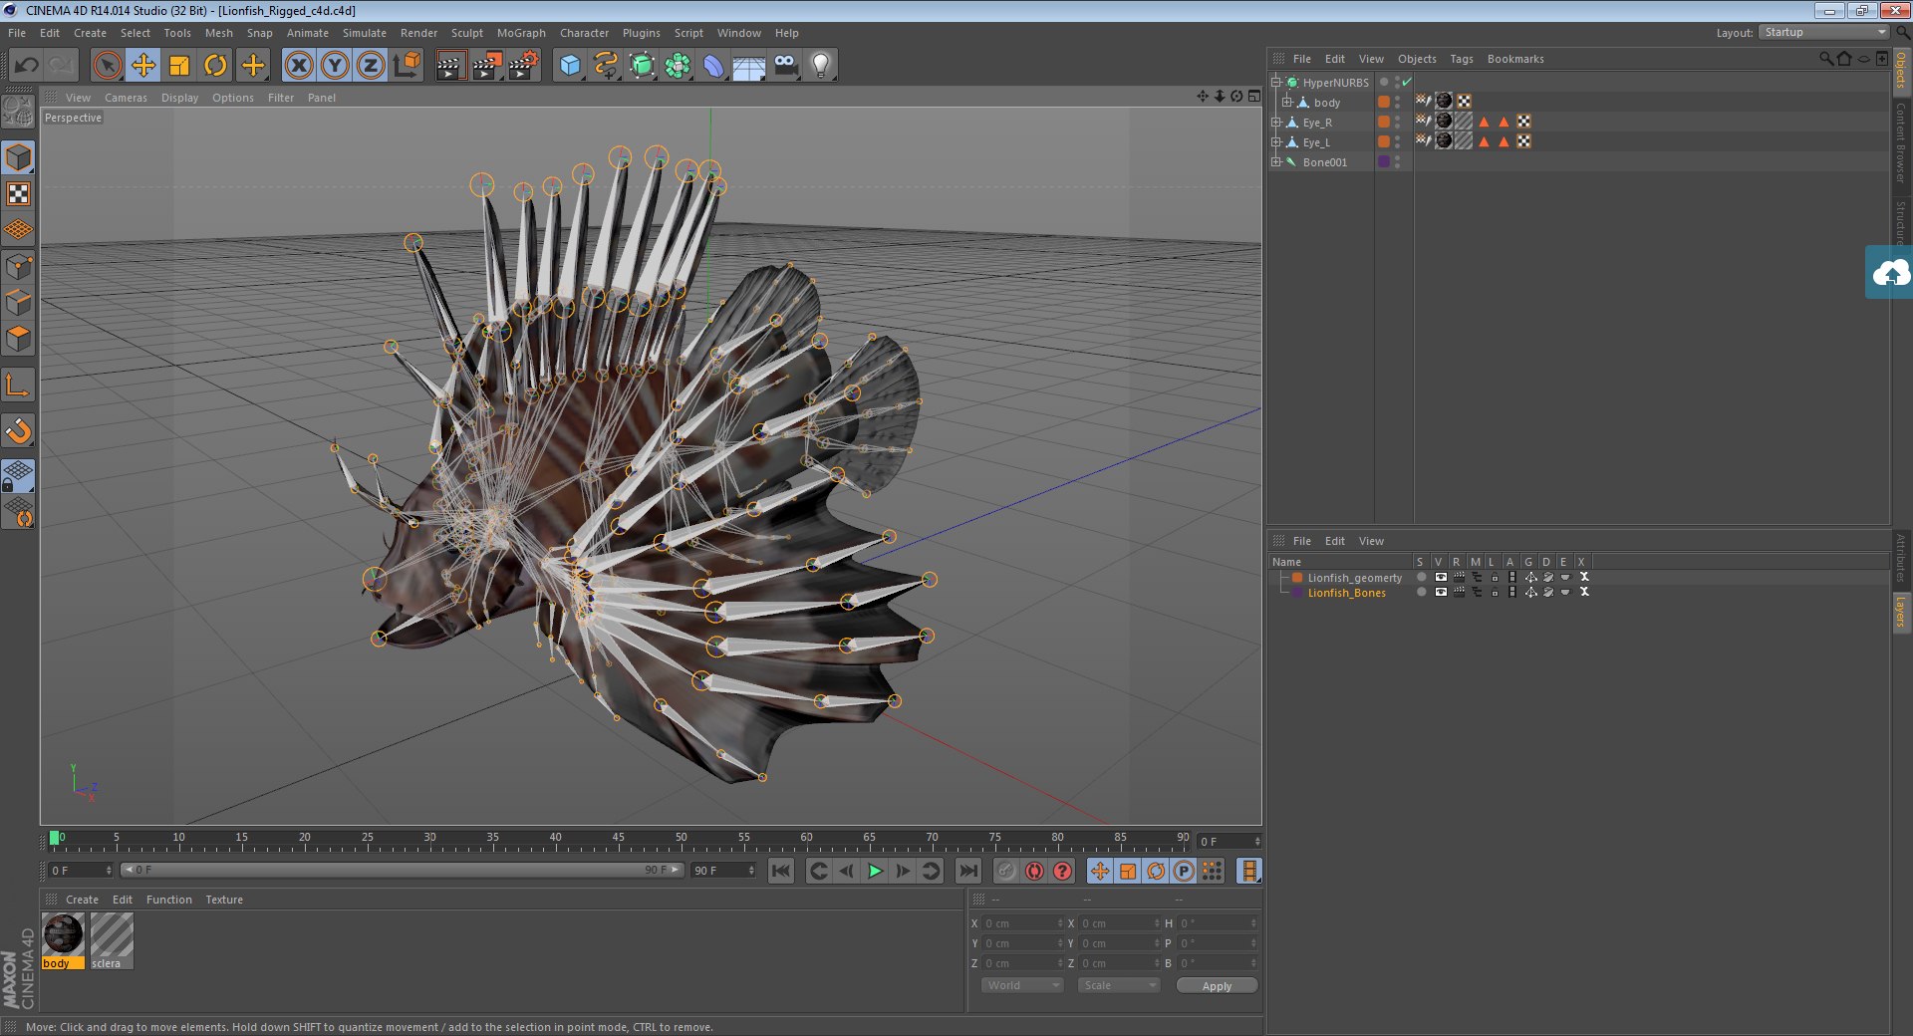Expand the HyperNURBS tree node
This screenshot has height=1036, width=1913.
[x=1276, y=83]
